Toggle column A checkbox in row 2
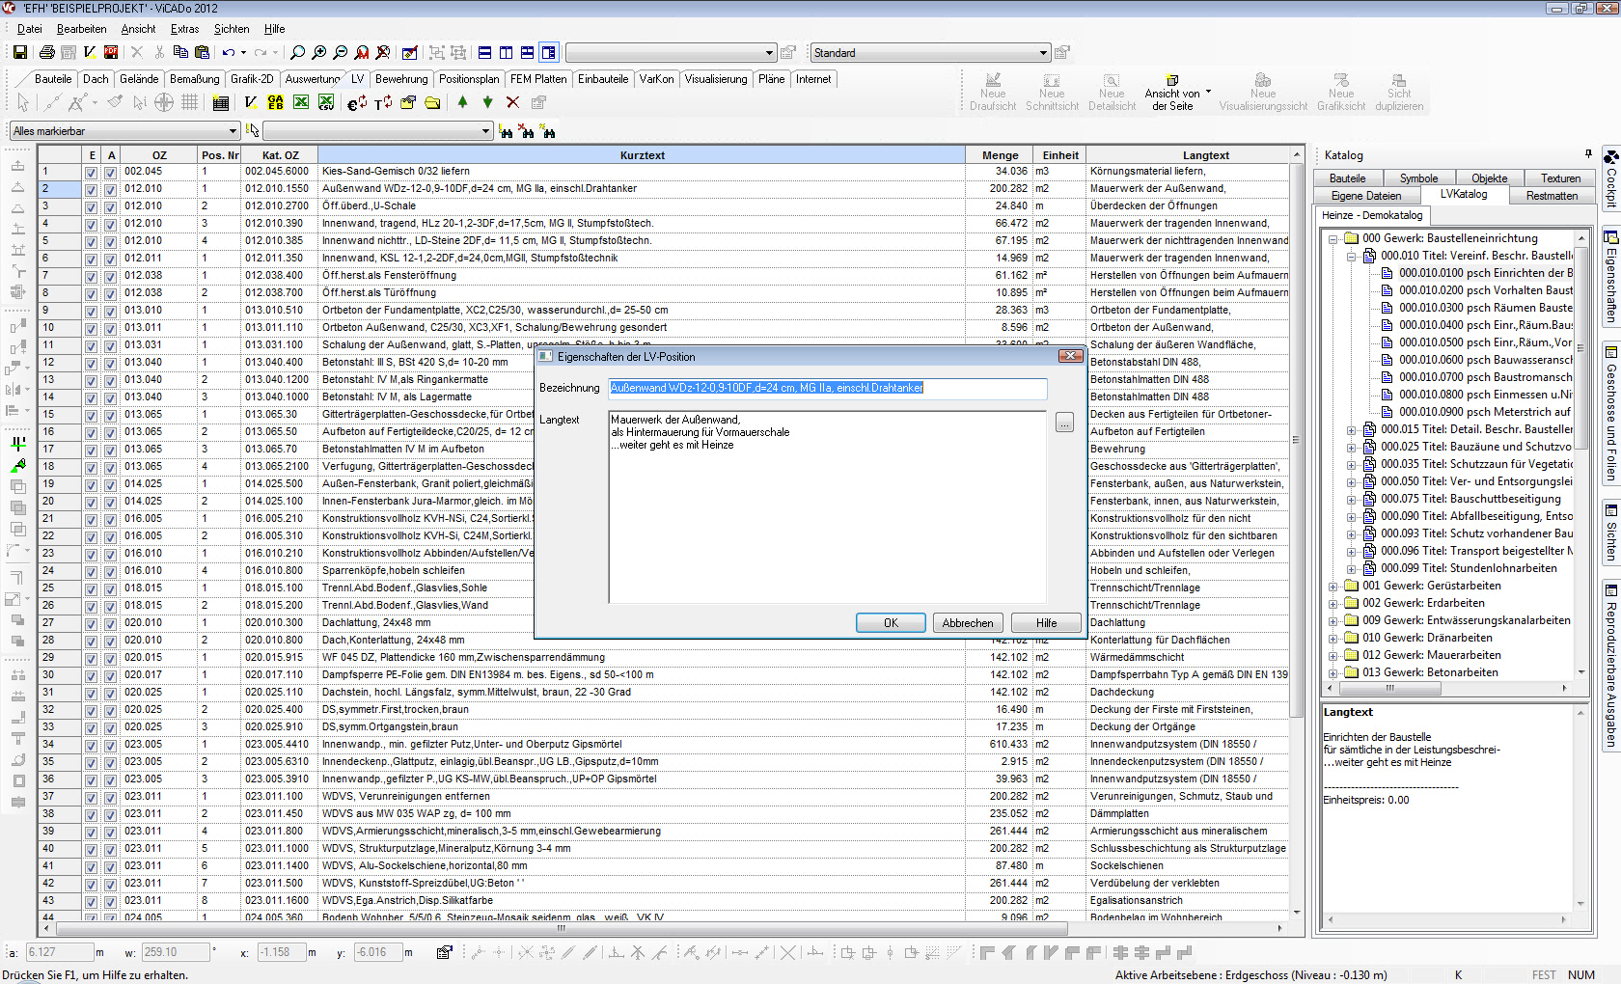Viewport: 1621px width, 984px height. coord(110,189)
